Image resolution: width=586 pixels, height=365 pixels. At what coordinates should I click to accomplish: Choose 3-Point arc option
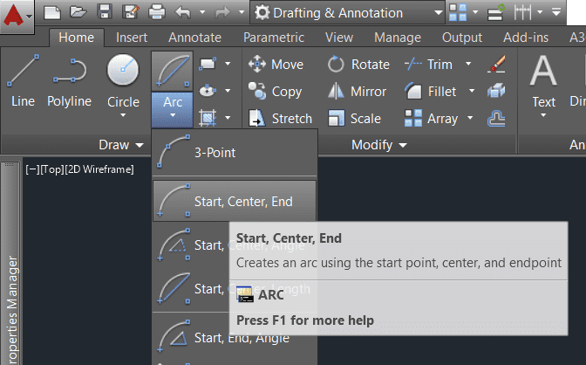pos(215,152)
